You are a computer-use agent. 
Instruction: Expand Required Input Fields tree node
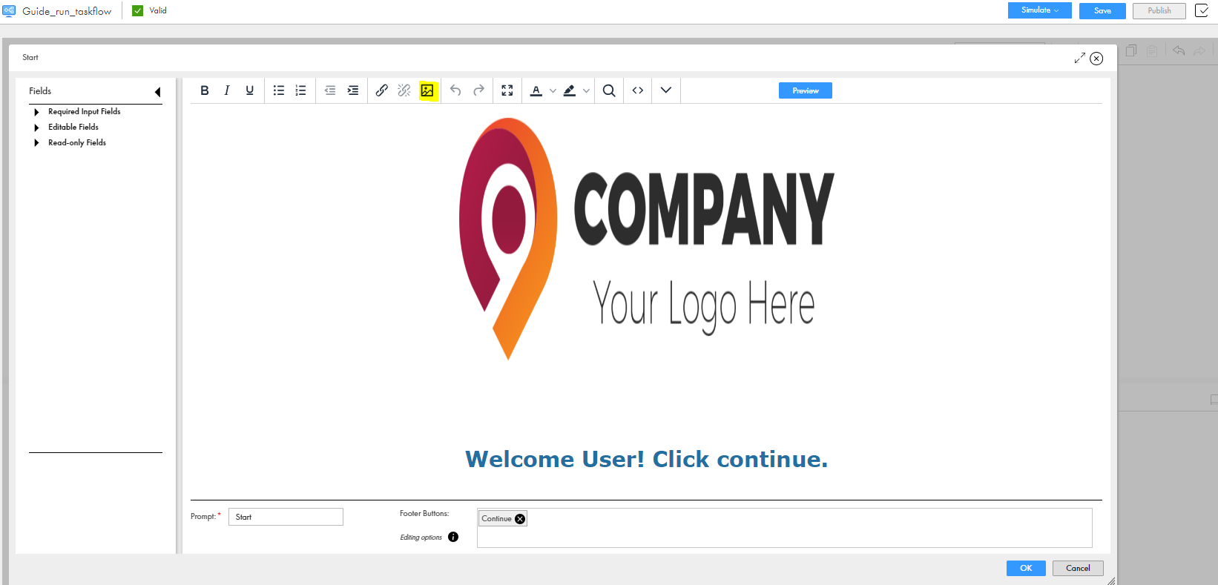pos(36,112)
